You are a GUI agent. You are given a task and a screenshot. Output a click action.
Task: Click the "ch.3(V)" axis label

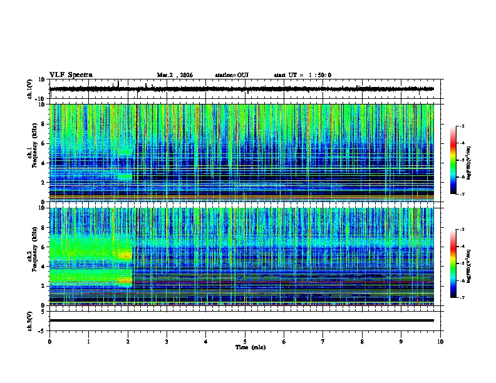[30, 321]
